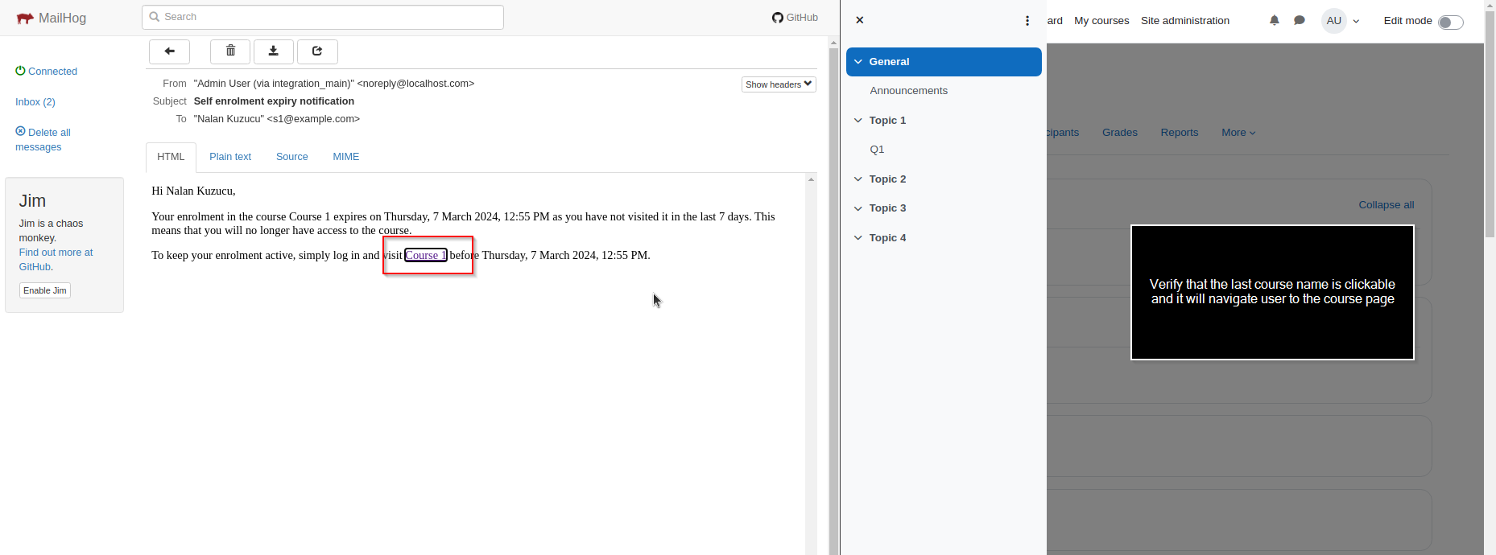1496x555 pixels.
Task: Switch to the Plain text tab
Action: [x=230, y=157]
